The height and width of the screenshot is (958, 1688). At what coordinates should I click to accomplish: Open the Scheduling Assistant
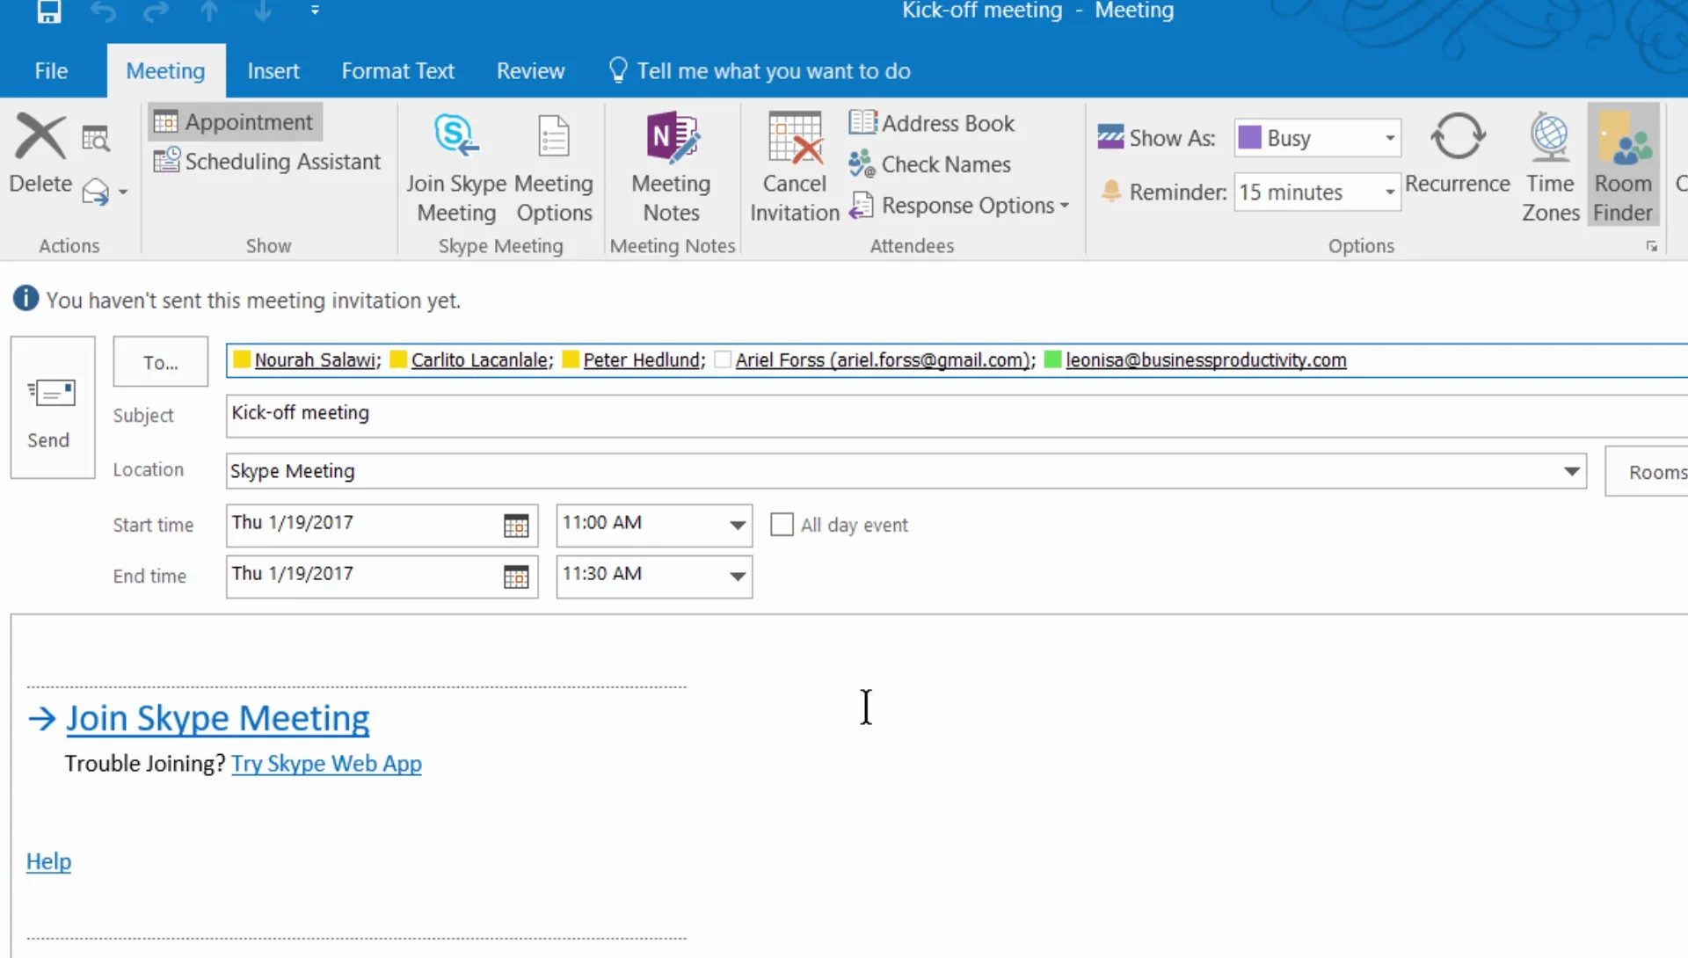[x=267, y=162]
